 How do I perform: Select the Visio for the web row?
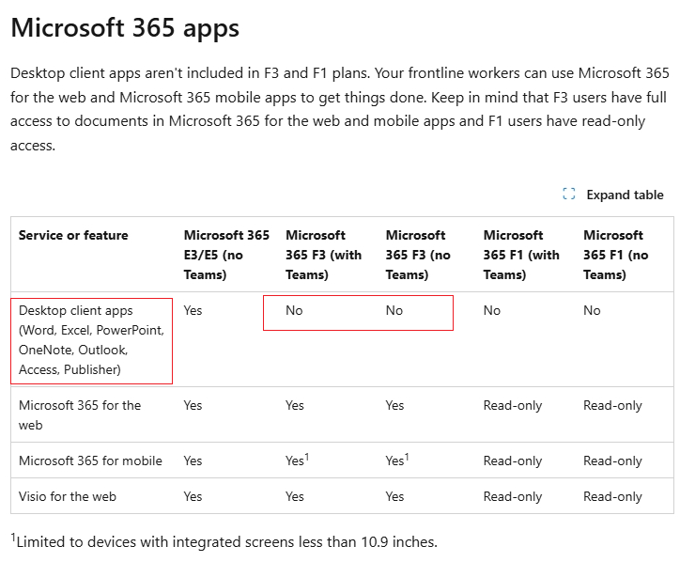(342, 496)
